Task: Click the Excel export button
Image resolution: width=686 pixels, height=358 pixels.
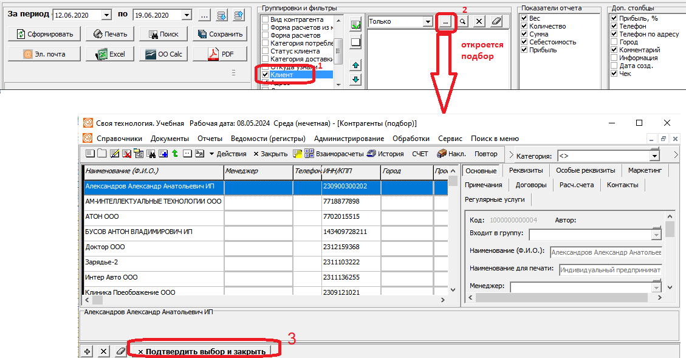Action: click(x=109, y=54)
